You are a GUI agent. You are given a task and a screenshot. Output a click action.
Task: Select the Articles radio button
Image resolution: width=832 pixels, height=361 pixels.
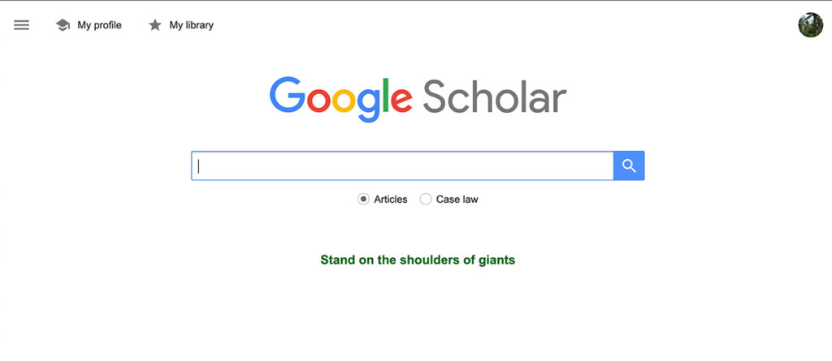(x=363, y=200)
